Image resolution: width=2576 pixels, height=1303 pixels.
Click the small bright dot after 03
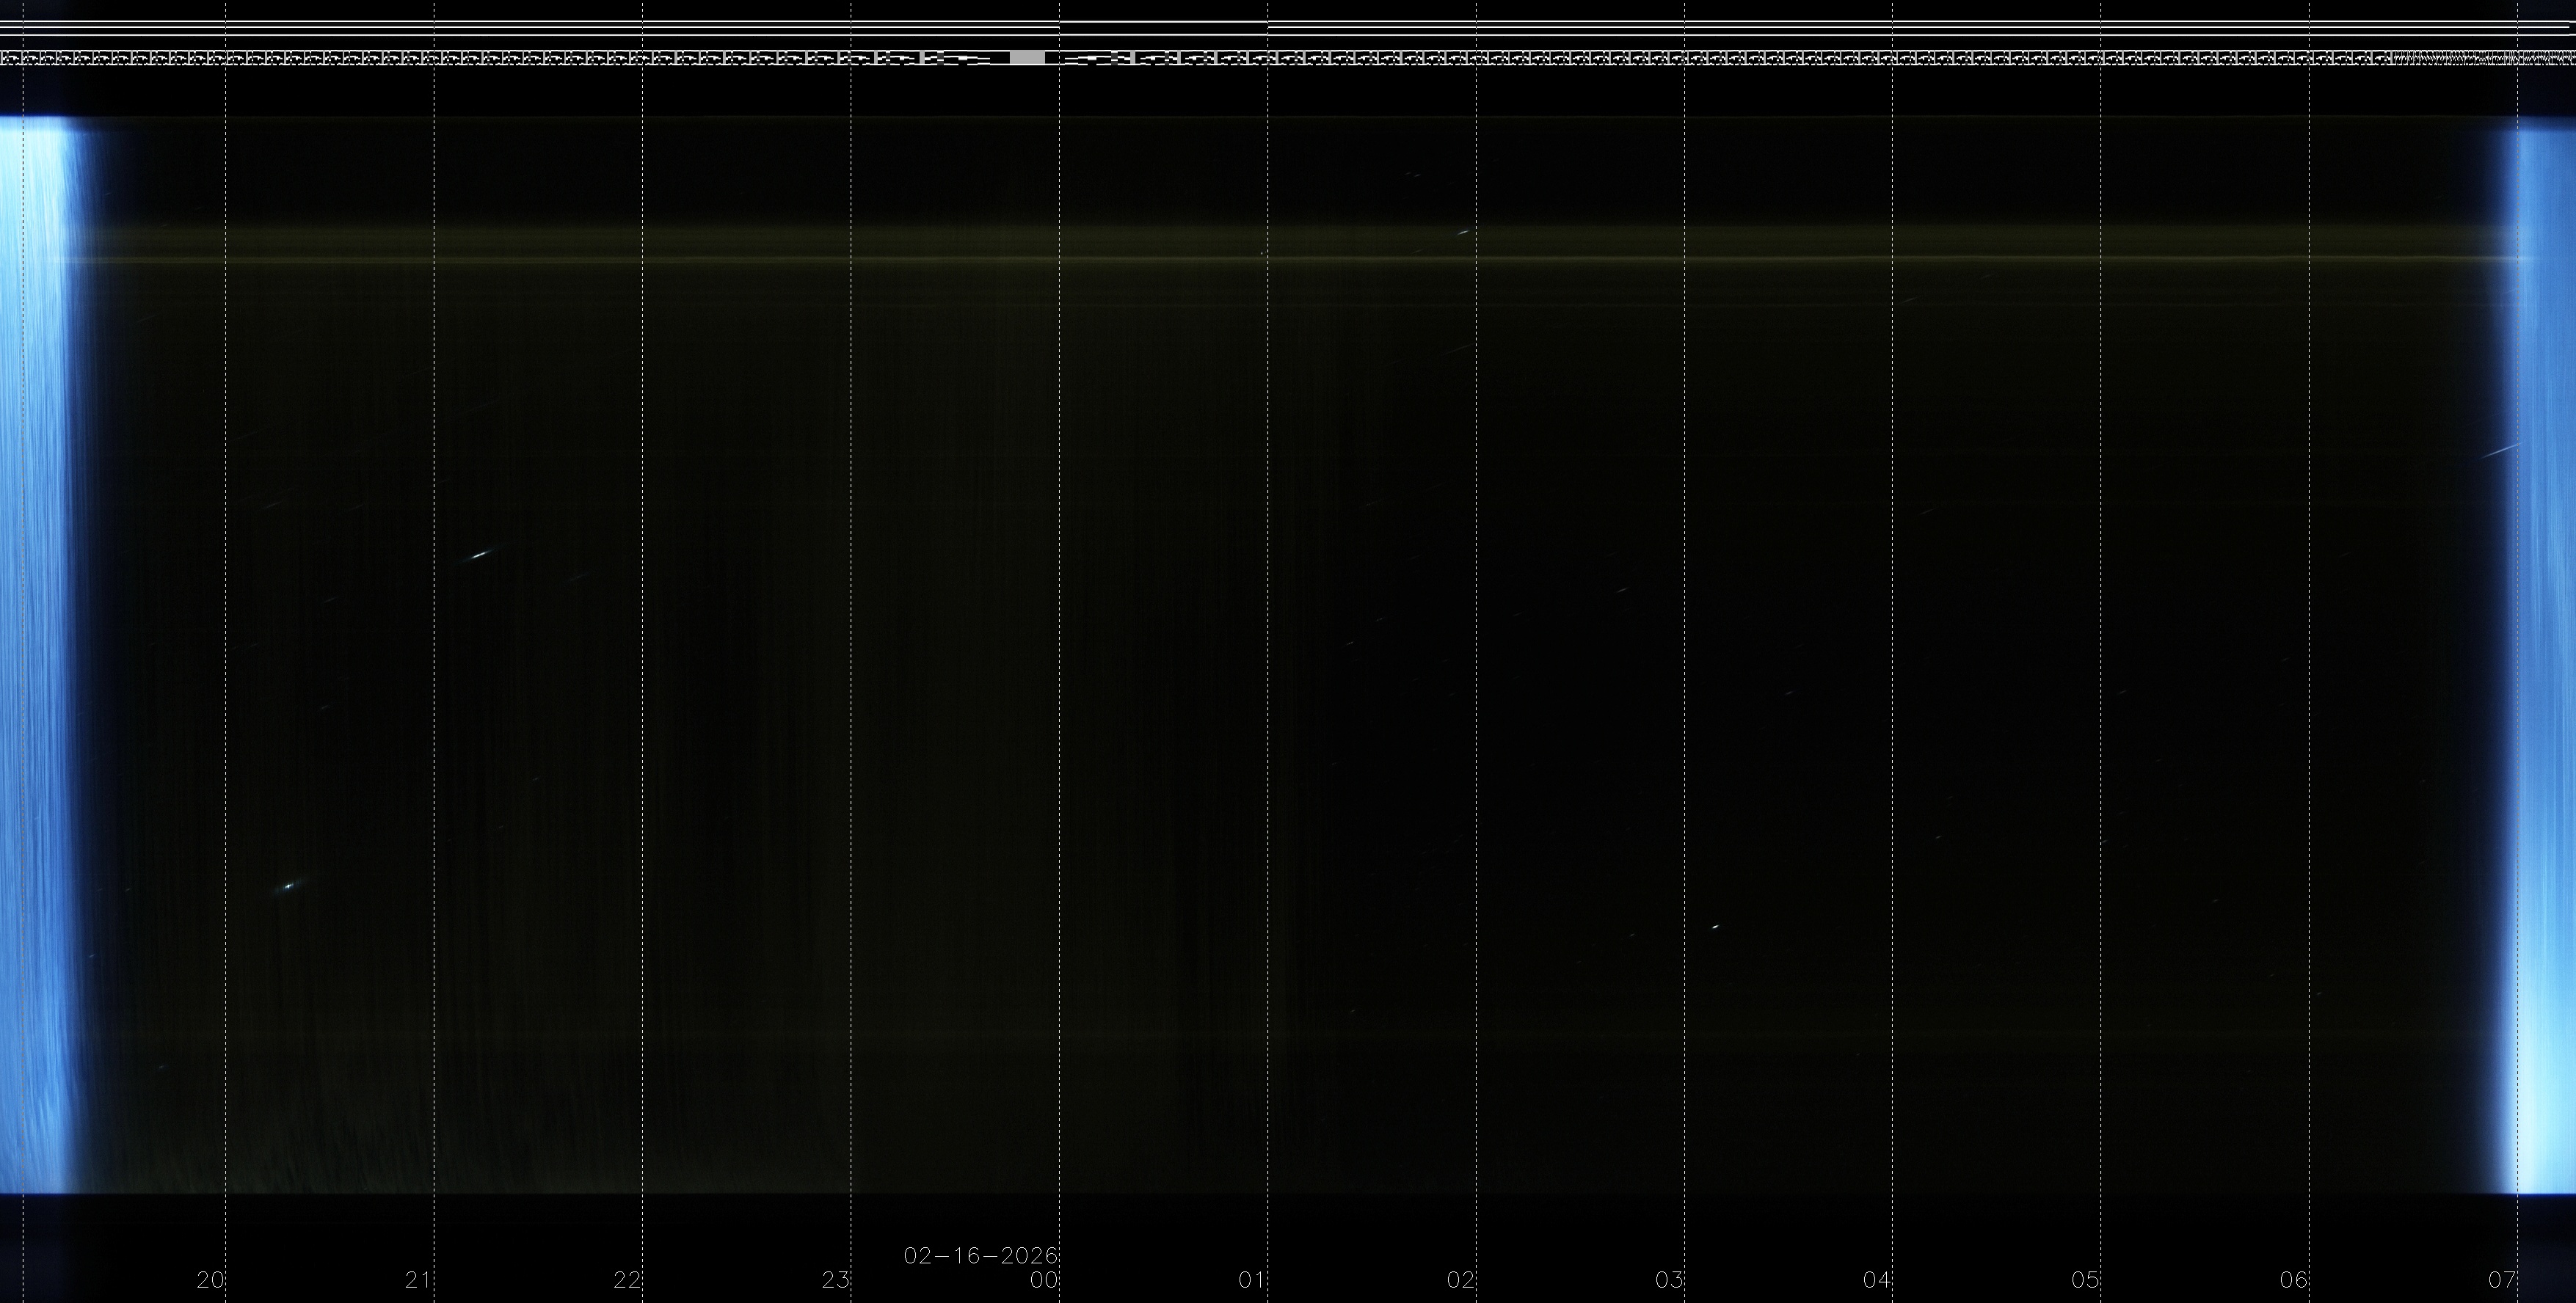point(1715,927)
